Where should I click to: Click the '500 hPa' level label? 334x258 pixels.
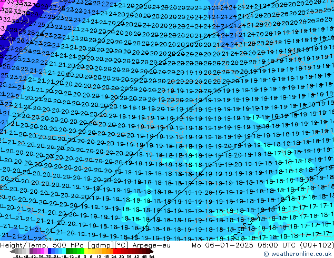coord(68,245)
